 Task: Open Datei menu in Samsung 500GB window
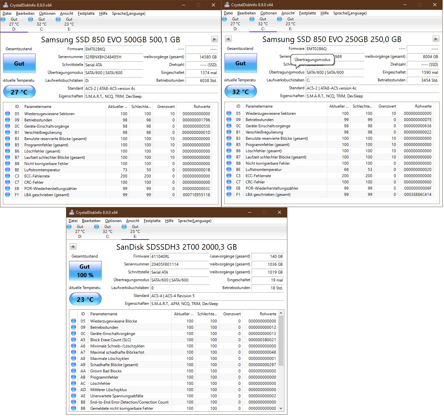click(x=7, y=13)
